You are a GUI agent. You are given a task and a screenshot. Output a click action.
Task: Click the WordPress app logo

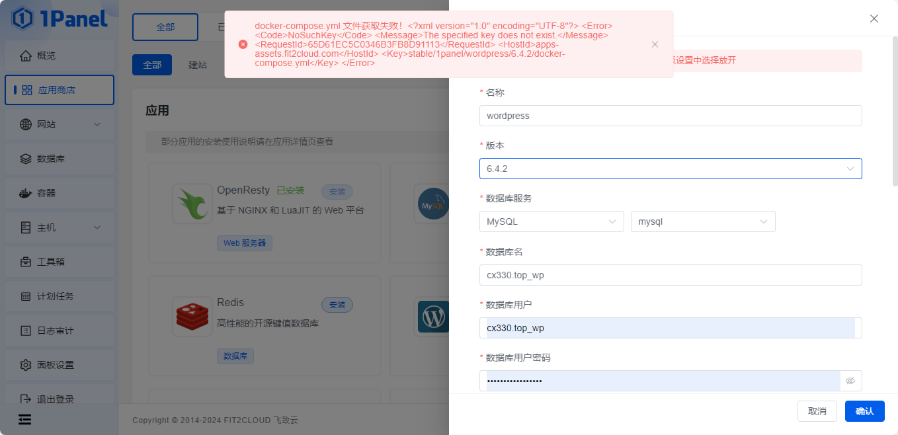(433, 317)
